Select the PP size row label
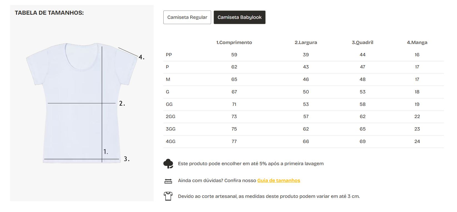The height and width of the screenshot is (212, 457). pyautogui.click(x=169, y=55)
